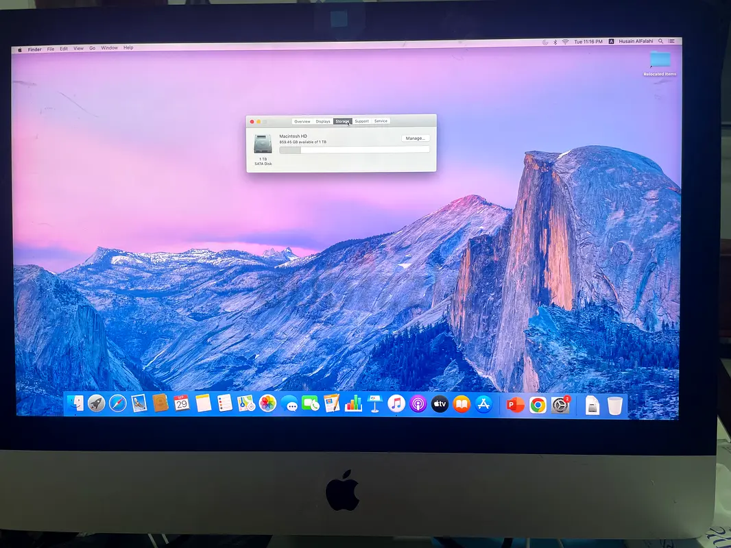Switch to the Displays tab

[x=322, y=121]
